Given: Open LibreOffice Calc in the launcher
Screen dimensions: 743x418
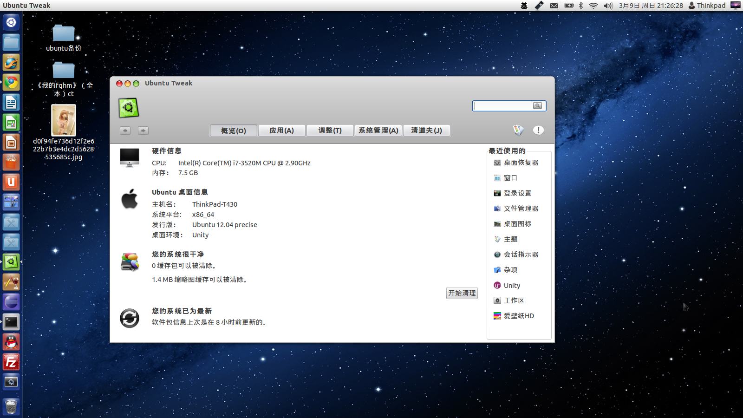Looking at the screenshot, I should 11,123.
